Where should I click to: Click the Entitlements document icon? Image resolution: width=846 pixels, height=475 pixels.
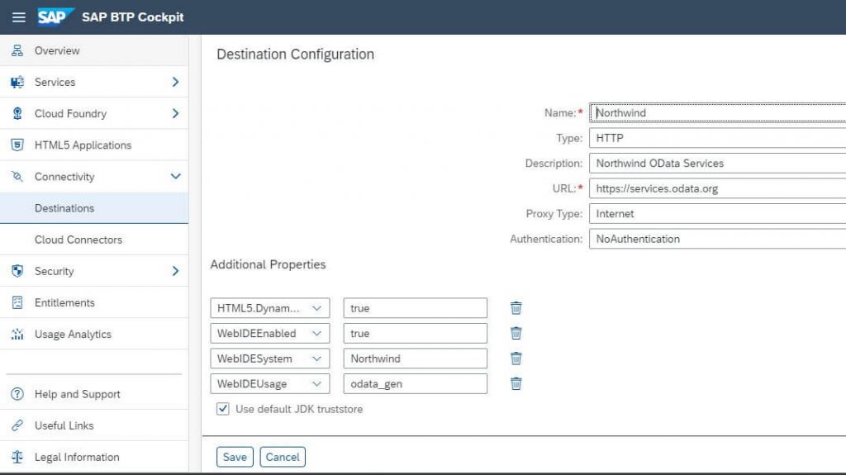pos(17,303)
